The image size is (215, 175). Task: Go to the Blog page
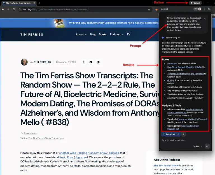pyautogui.click(x=93, y=34)
